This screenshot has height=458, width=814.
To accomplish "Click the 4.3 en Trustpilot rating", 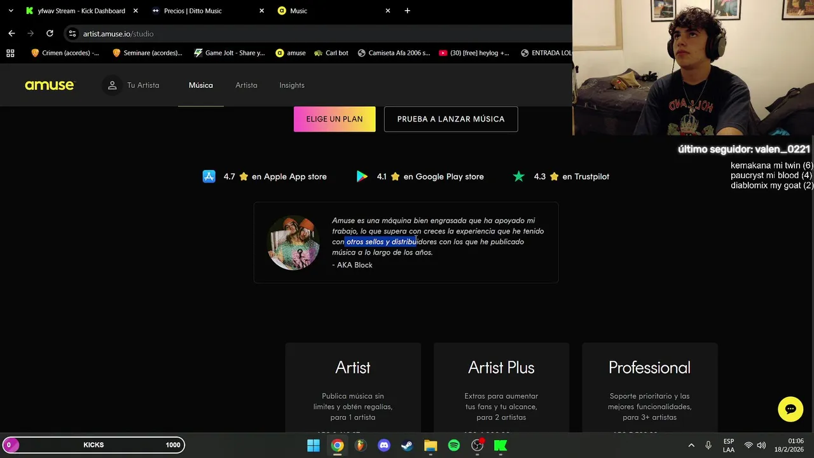I will click(571, 176).
